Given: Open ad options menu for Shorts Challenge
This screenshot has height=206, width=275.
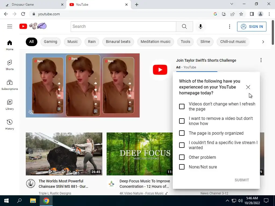Looking at the screenshot, I should (x=261, y=60).
